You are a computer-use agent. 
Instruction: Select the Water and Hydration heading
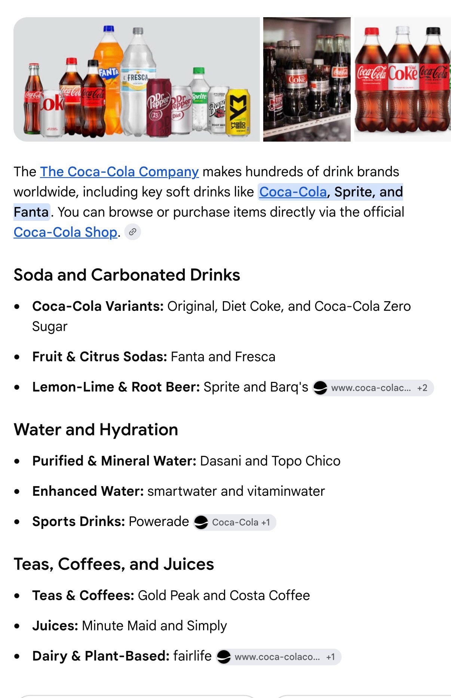pyautogui.click(x=96, y=430)
